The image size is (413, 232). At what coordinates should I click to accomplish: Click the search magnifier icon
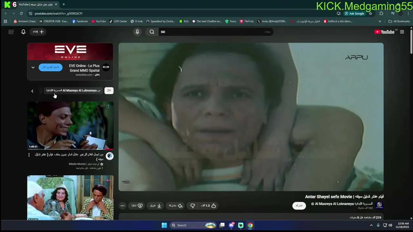(x=152, y=32)
